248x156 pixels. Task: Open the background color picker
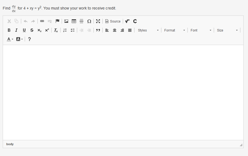coord(20,39)
